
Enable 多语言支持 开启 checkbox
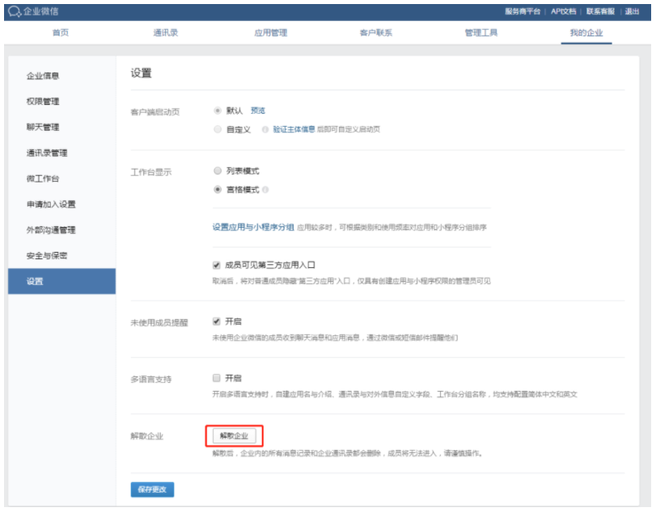tap(216, 377)
